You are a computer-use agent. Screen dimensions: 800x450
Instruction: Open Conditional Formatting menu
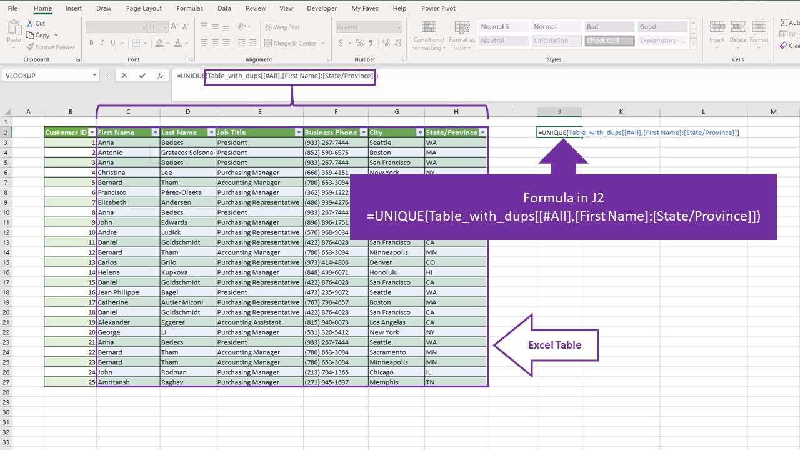[429, 36]
